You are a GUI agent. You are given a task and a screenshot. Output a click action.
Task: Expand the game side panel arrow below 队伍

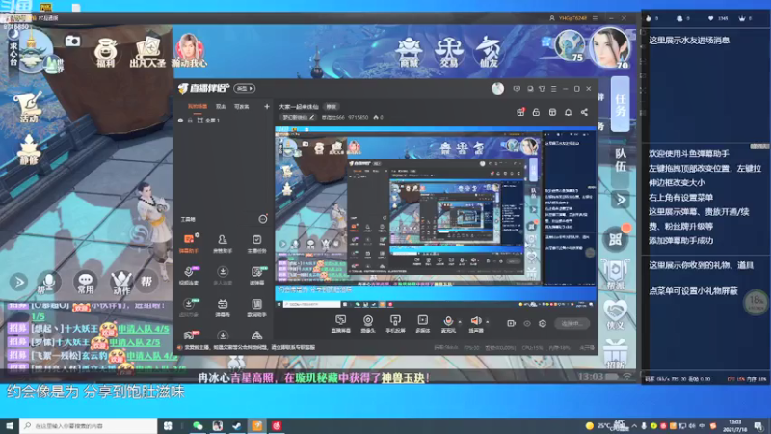point(621,200)
